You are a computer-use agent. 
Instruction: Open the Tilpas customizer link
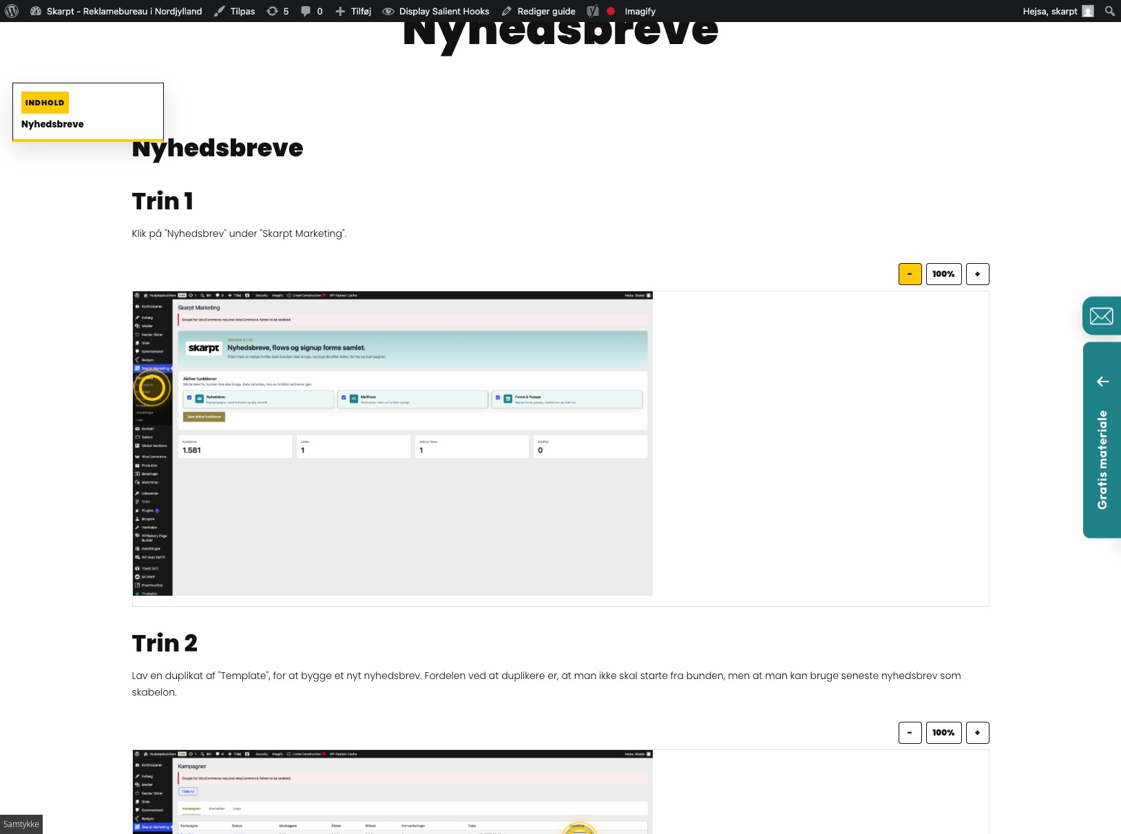[234, 11]
